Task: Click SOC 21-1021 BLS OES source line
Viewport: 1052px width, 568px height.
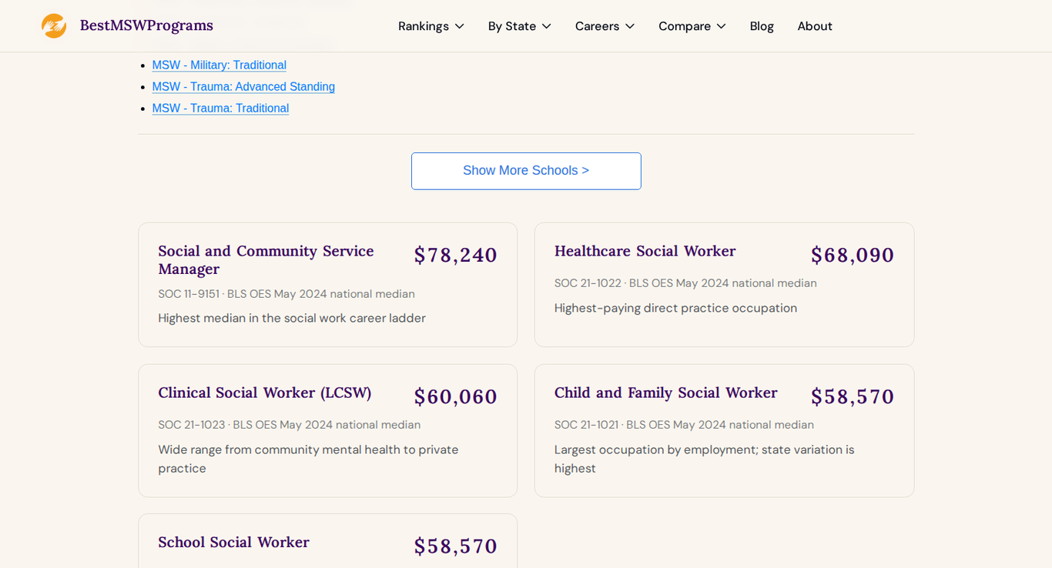Action: (x=684, y=425)
